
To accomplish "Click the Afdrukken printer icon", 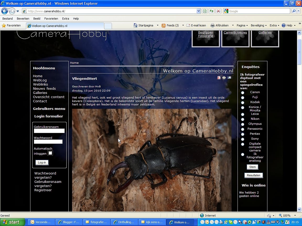I will click(212, 25).
